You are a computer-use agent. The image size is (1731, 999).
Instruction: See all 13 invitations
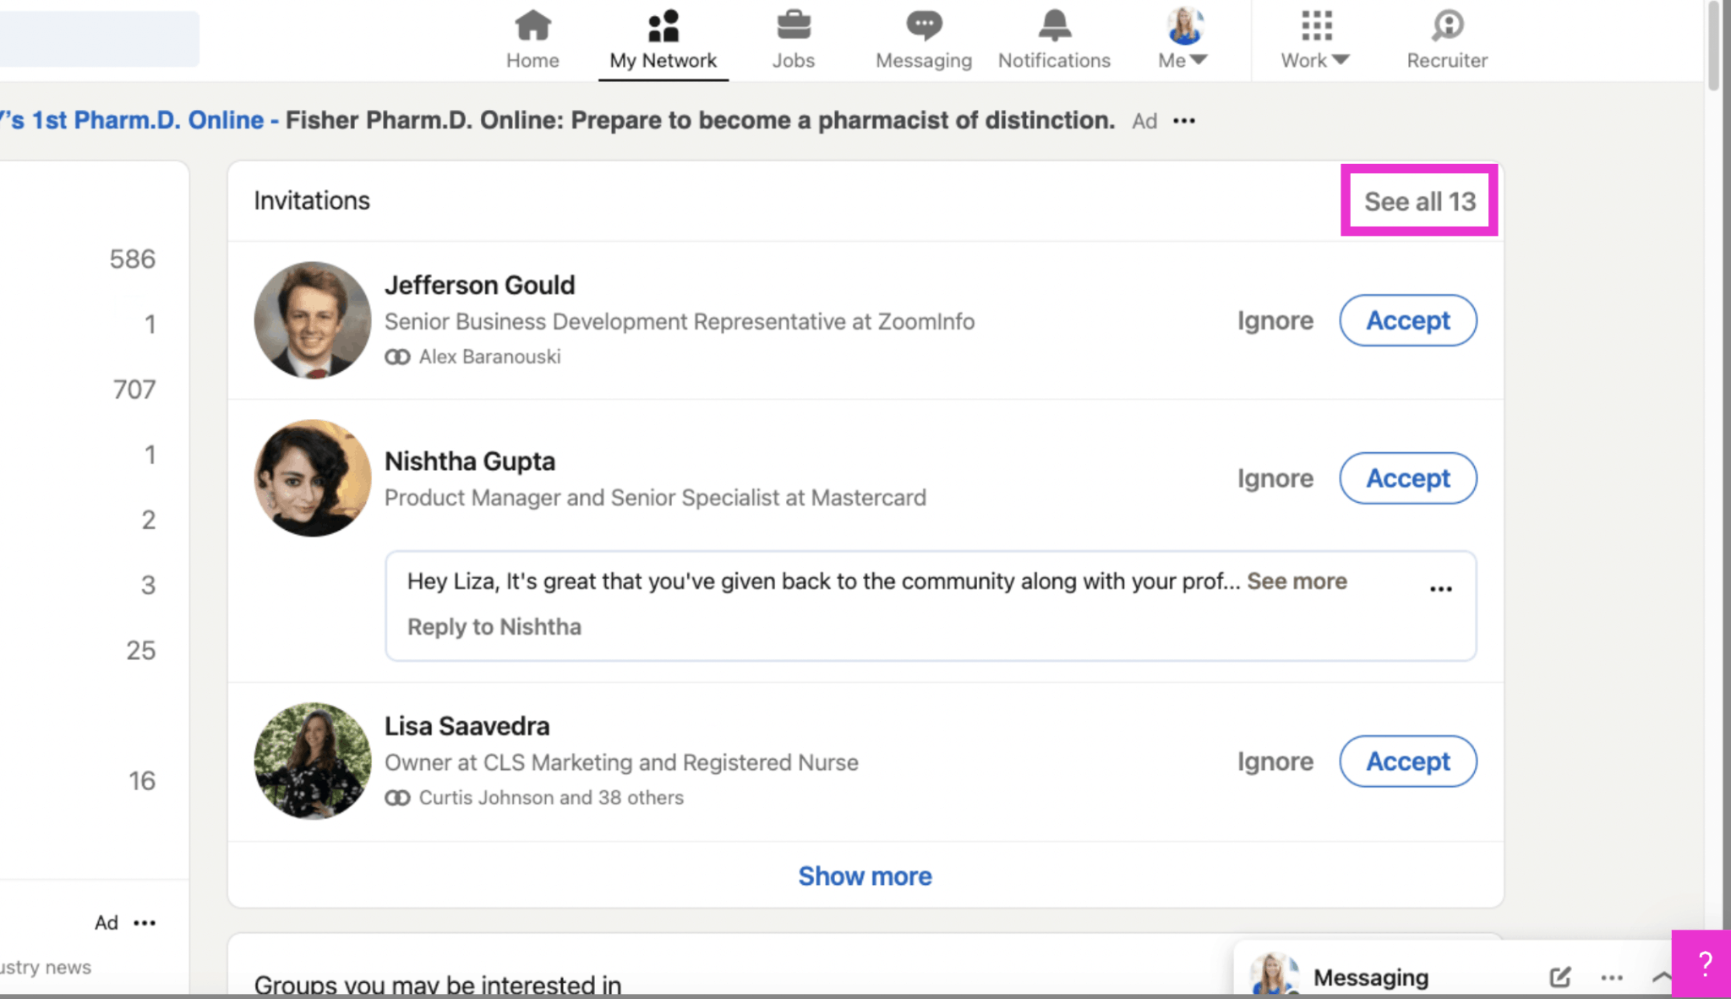pos(1418,201)
